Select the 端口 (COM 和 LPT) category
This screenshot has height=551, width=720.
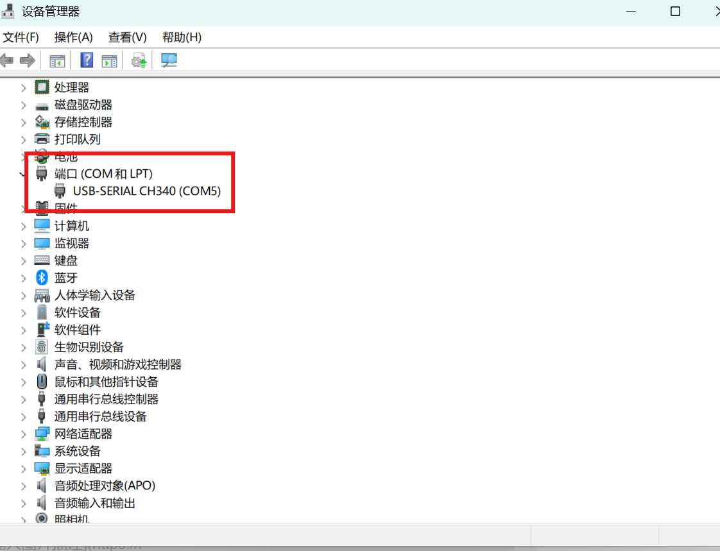103,174
